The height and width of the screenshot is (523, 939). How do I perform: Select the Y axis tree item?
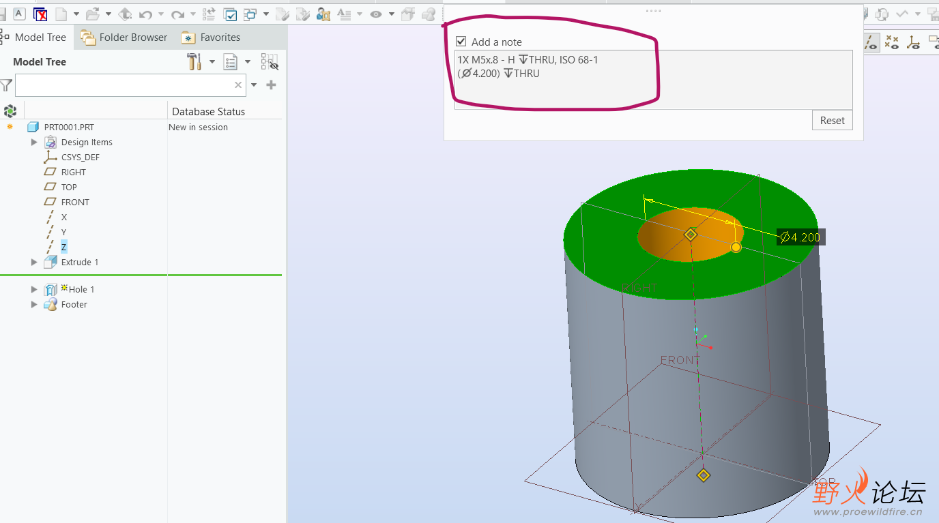pos(64,232)
